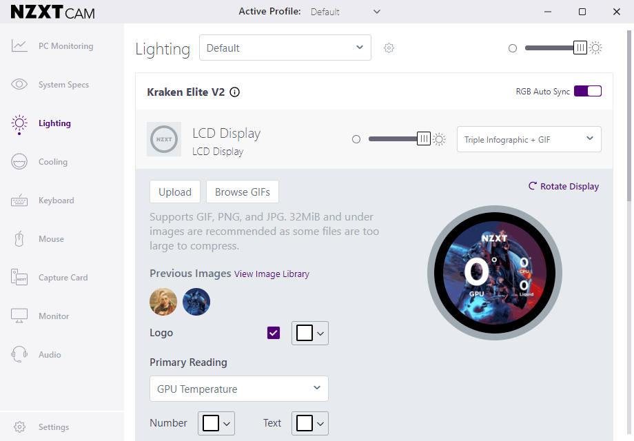
Task: Open the Audio section
Action: (x=50, y=354)
